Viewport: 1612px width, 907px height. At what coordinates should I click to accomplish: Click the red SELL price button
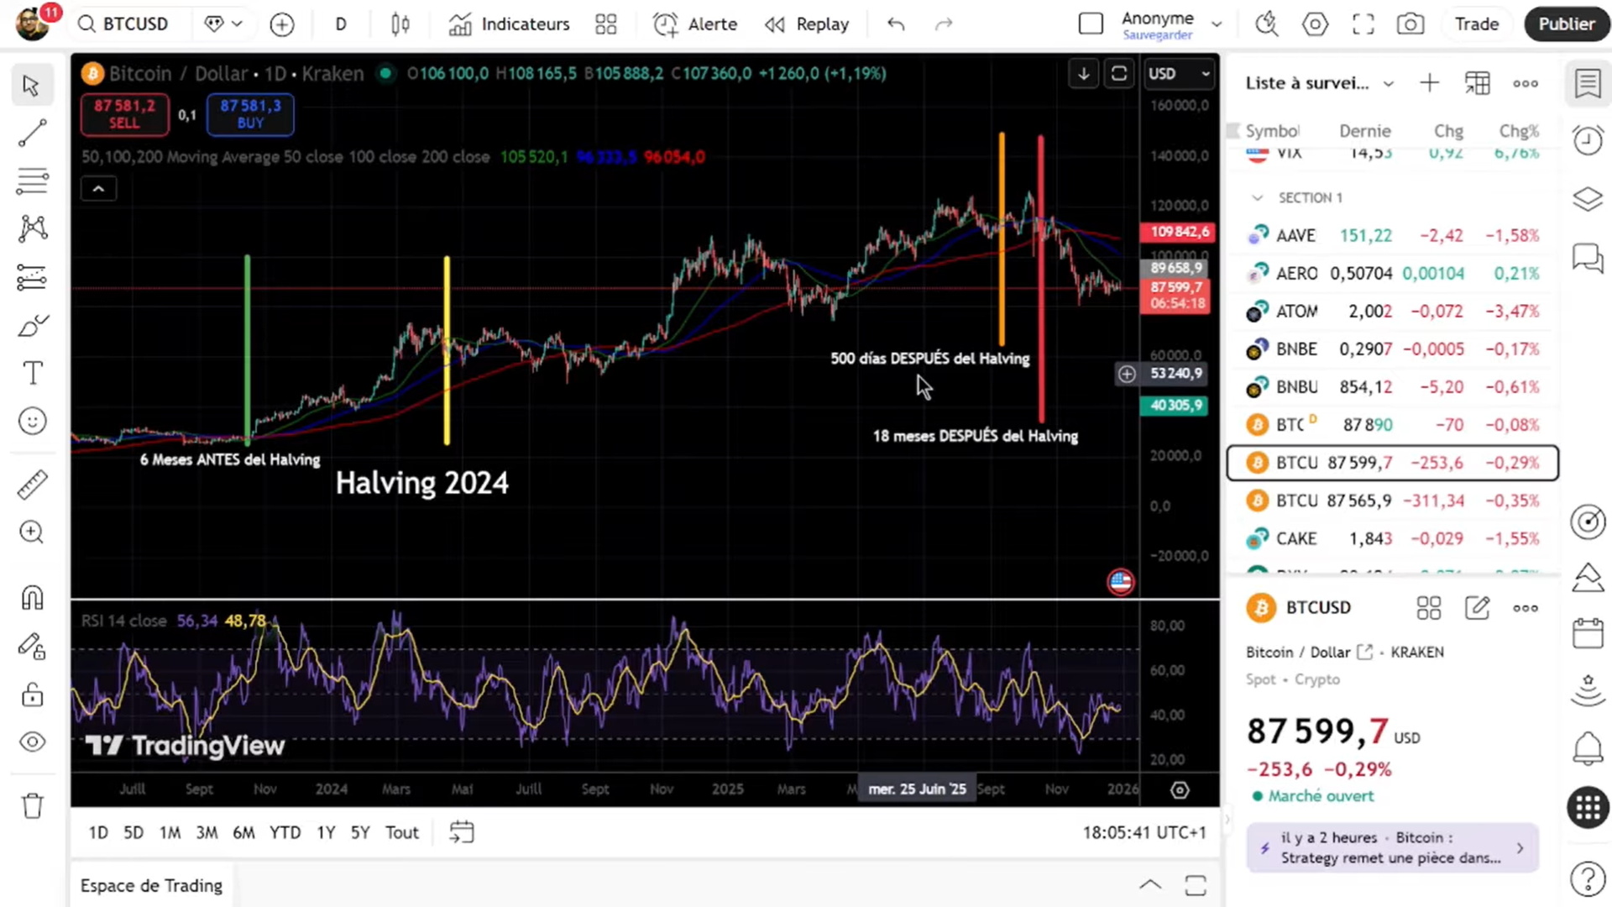click(x=124, y=114)
